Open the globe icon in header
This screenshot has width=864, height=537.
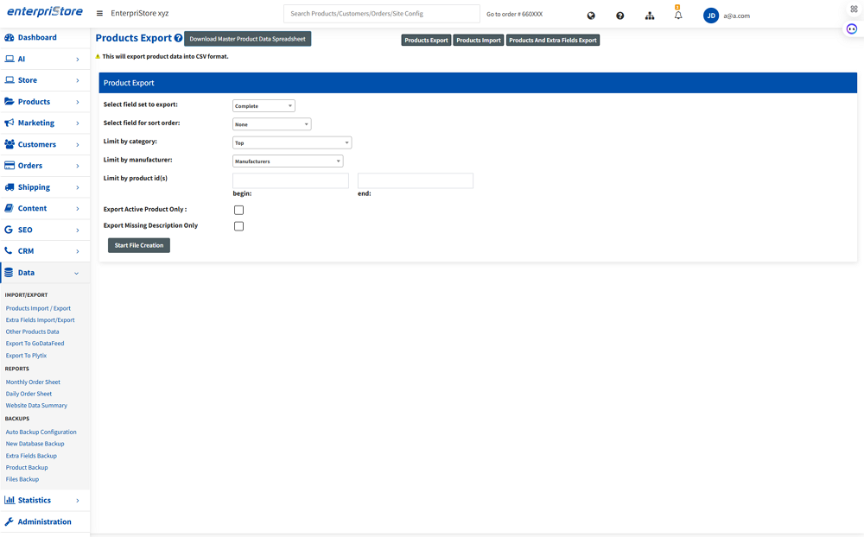(x=591, y=16)
